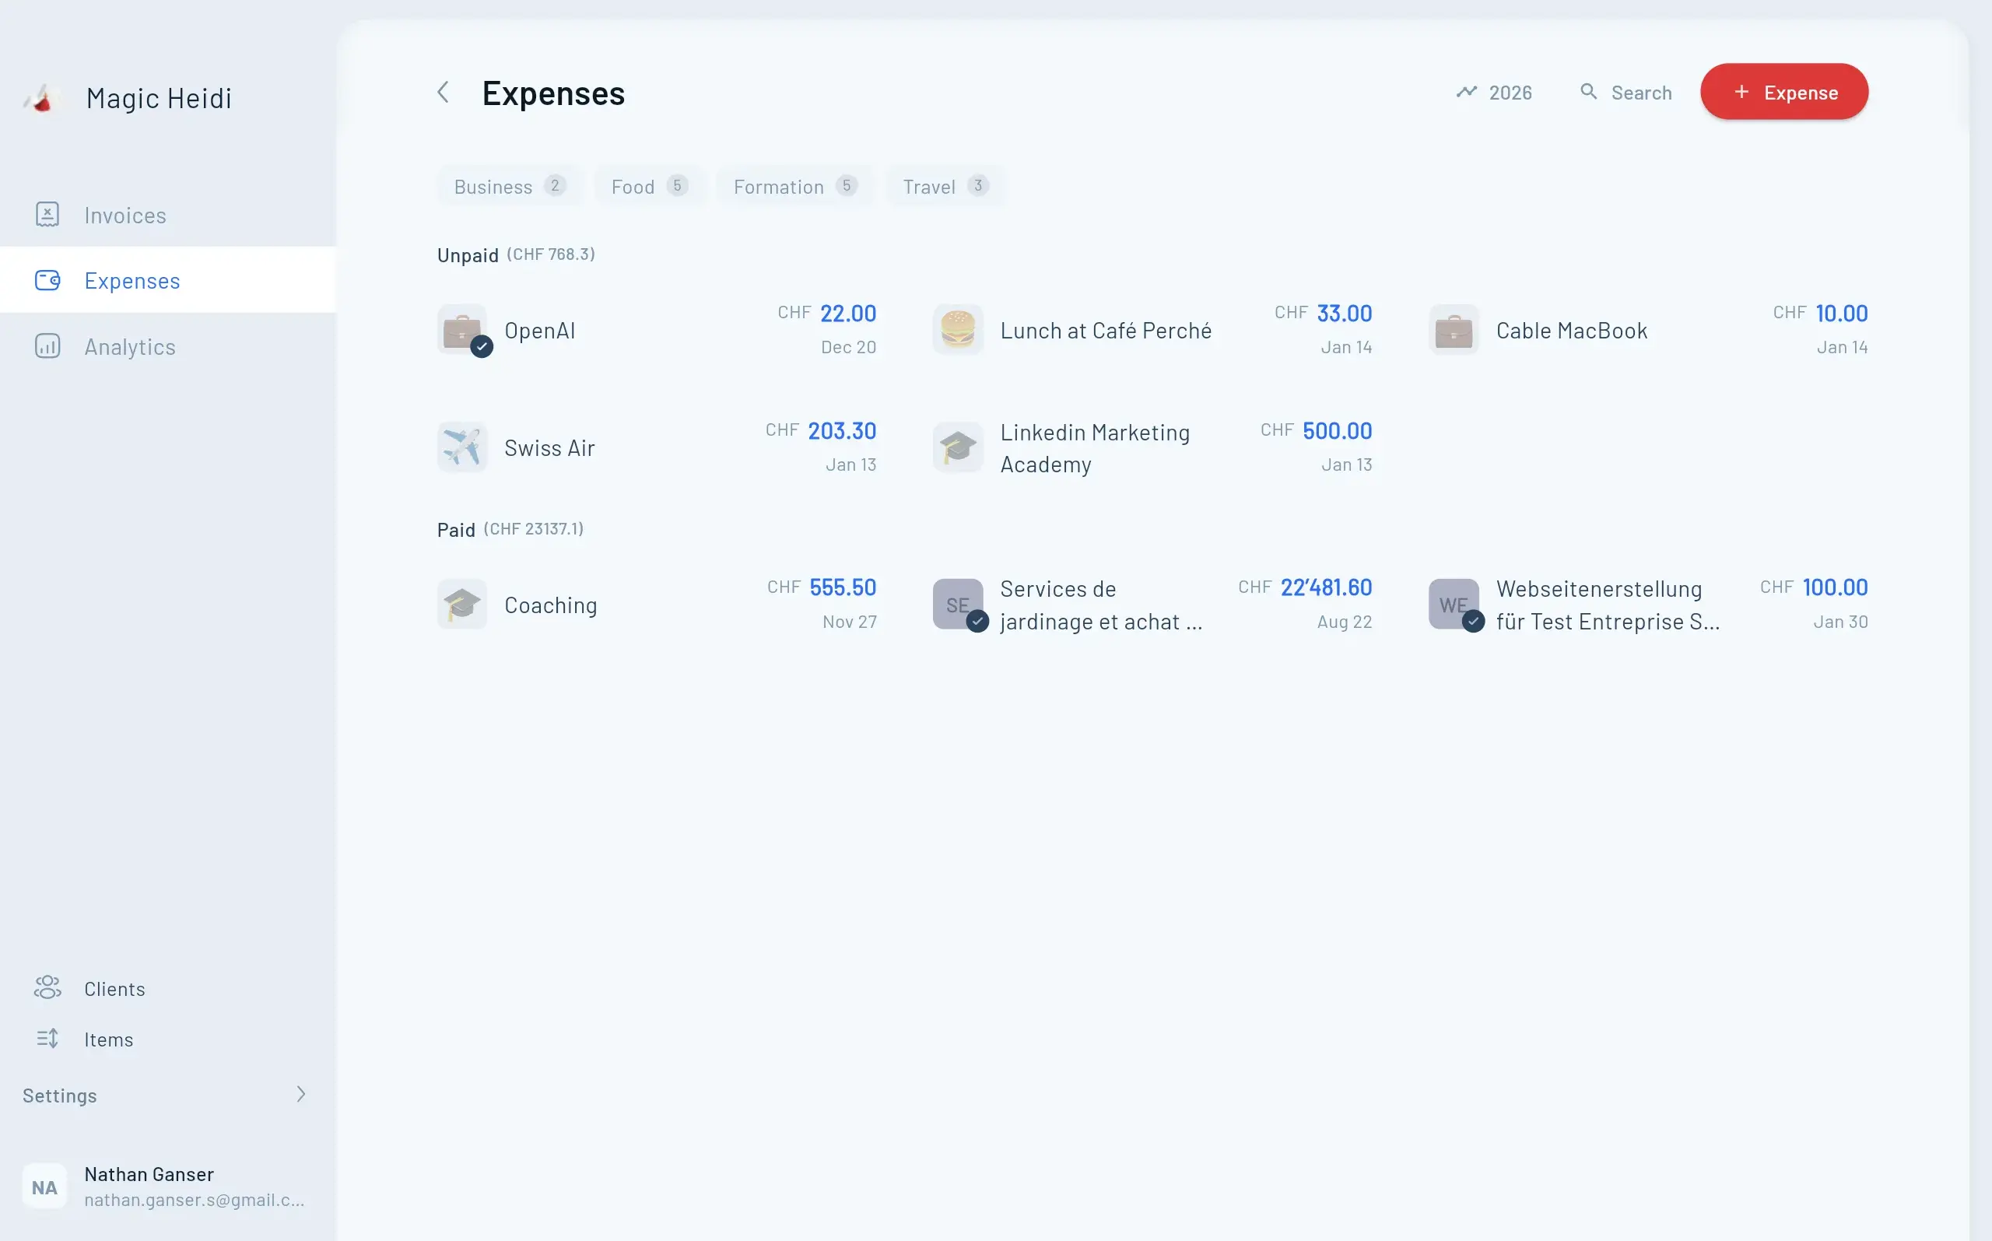This screenshot has height=1241, width=1992.
Task: Click the Clients sidebar icon
Action: 47,987
